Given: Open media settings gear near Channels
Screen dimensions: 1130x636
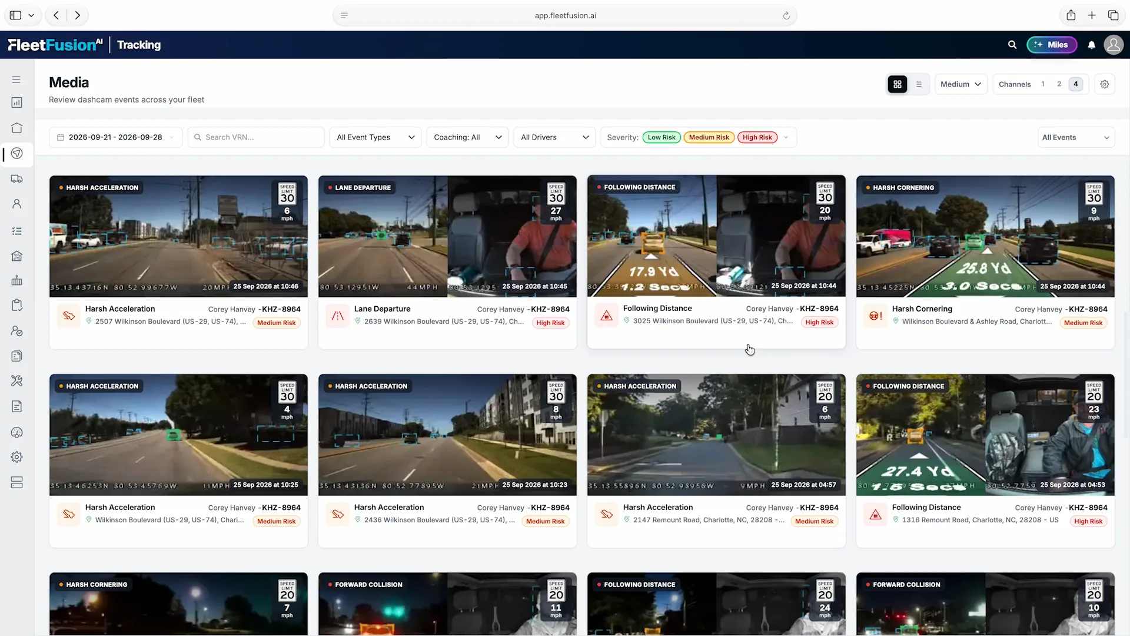Looking at the screenshot, I should click(x=1105, y=84).
